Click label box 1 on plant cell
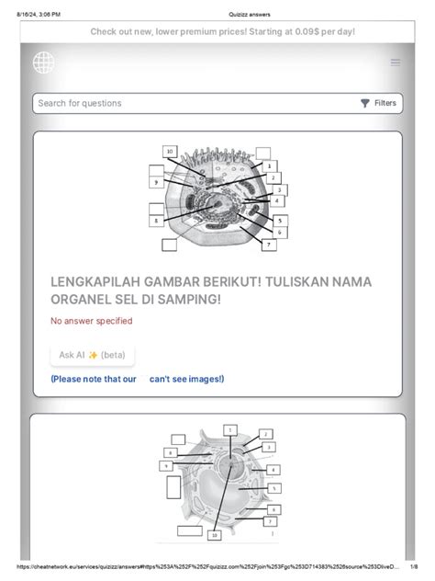The width and height of the screenshot is (435, 581). pos(230,430)
